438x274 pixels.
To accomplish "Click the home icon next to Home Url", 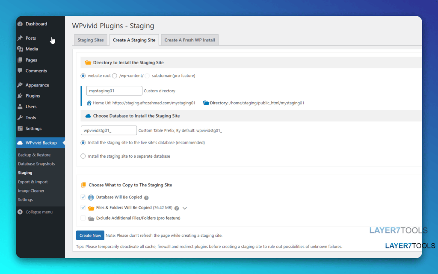I will pos(89,103).
